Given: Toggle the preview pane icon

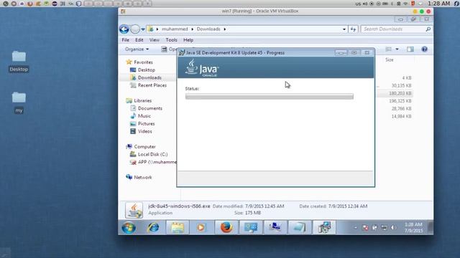Looking at the screenshot, I should point(410,49).
